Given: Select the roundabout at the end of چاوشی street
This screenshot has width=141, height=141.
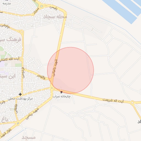Looking at the screenshot, I should tap(22, 32).
